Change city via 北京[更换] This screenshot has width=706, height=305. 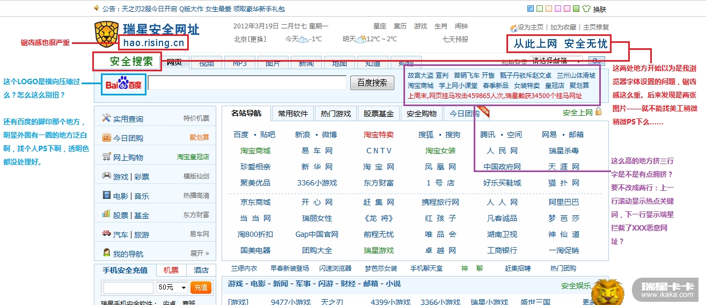coord(250,39)
